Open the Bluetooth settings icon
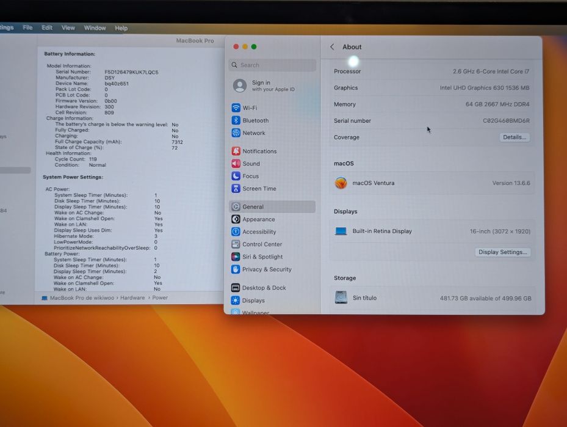Screen dimensions: 567x427 [x=236, y=120]
